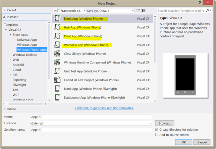The width and height of the screenshot is (216, 149).
Task: Select the Databound App (Windows Phone Silverlight) name
Action: pyautogui.click(x=94, y=98)
